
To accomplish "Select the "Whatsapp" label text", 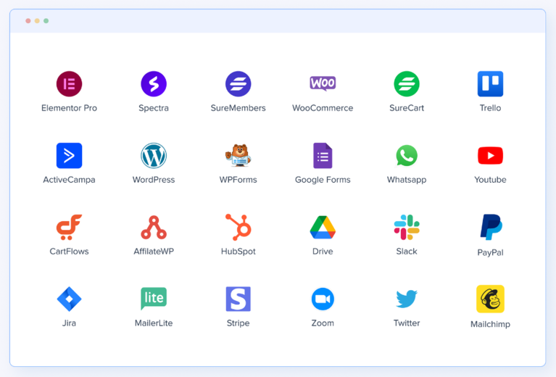I will [407, 180].
